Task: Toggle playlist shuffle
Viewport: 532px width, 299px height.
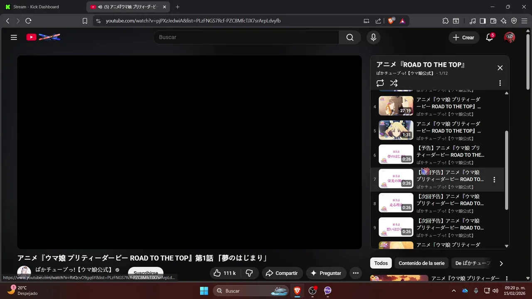Action: (394, 83)
